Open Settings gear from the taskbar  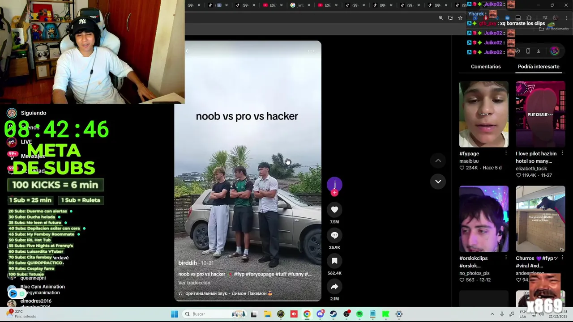pyautogui.click(x=399, y=314)
